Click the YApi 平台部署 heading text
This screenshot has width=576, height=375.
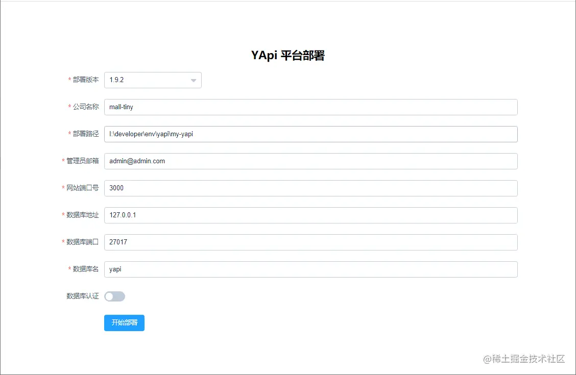(288, 56)
